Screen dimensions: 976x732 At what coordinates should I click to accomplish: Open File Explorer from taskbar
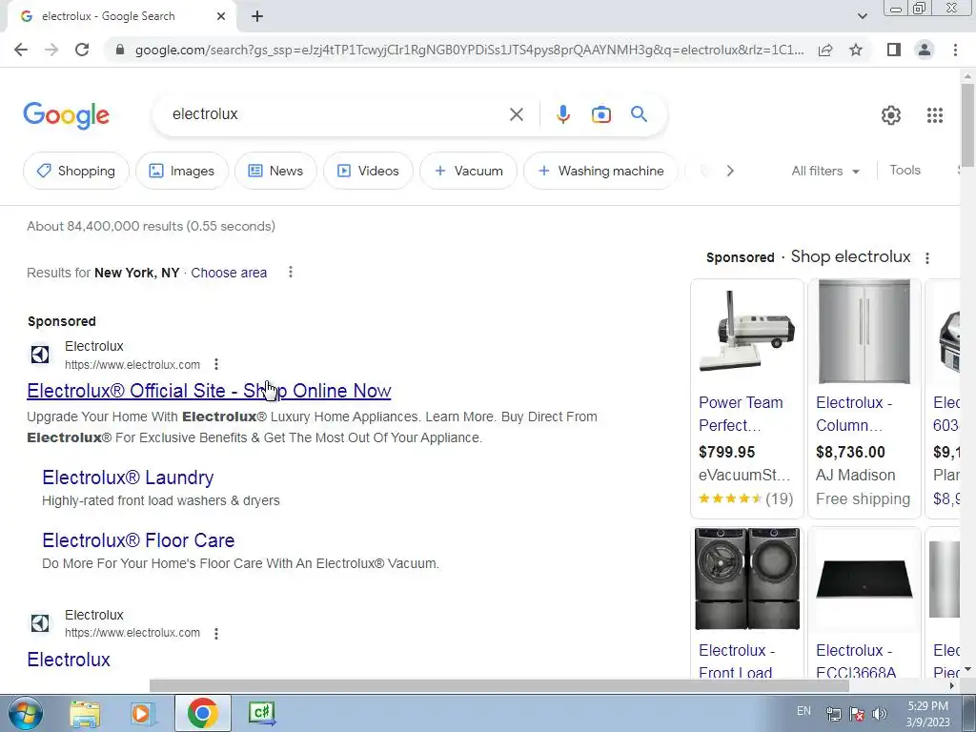[x=85, y=713]
